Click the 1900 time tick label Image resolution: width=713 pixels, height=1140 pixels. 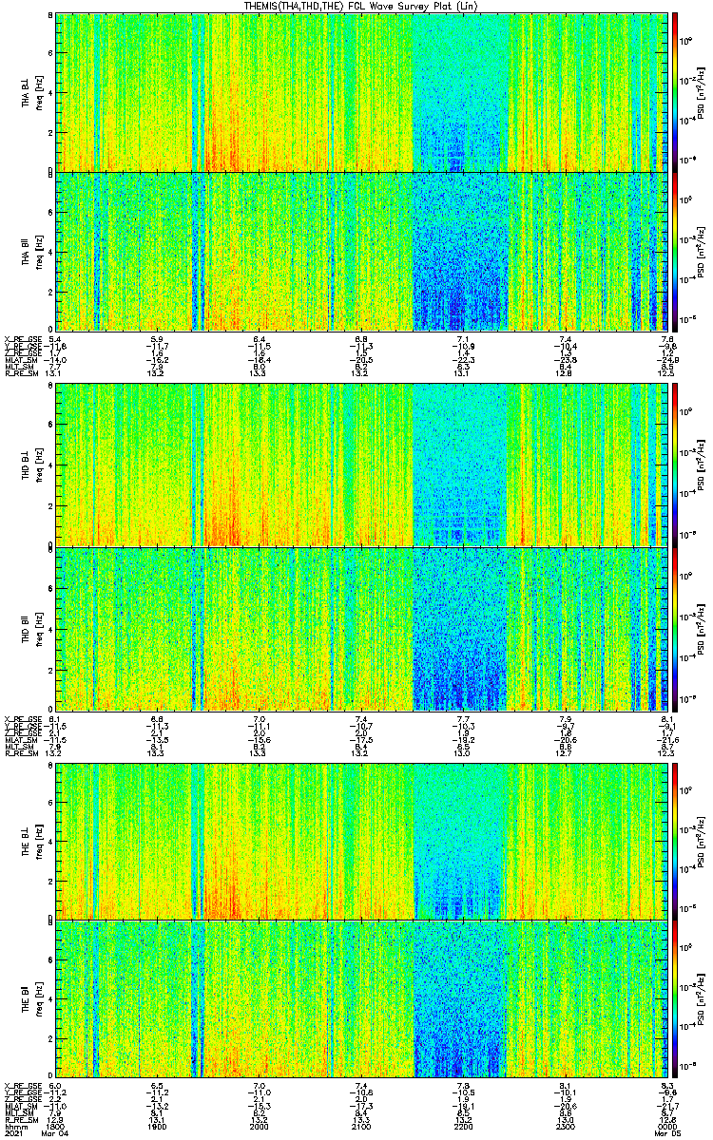[x=157, y=1128]
